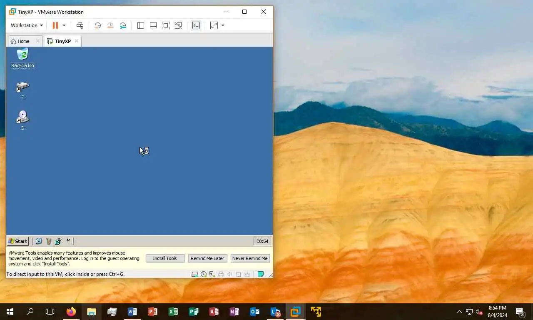Click Send Ctrl+Alt+Del toolbar icon

pyautogui.click(x=80, y=25)
